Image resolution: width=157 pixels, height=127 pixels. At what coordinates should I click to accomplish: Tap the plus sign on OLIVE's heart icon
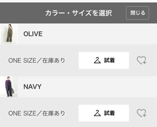coord(144,62)
